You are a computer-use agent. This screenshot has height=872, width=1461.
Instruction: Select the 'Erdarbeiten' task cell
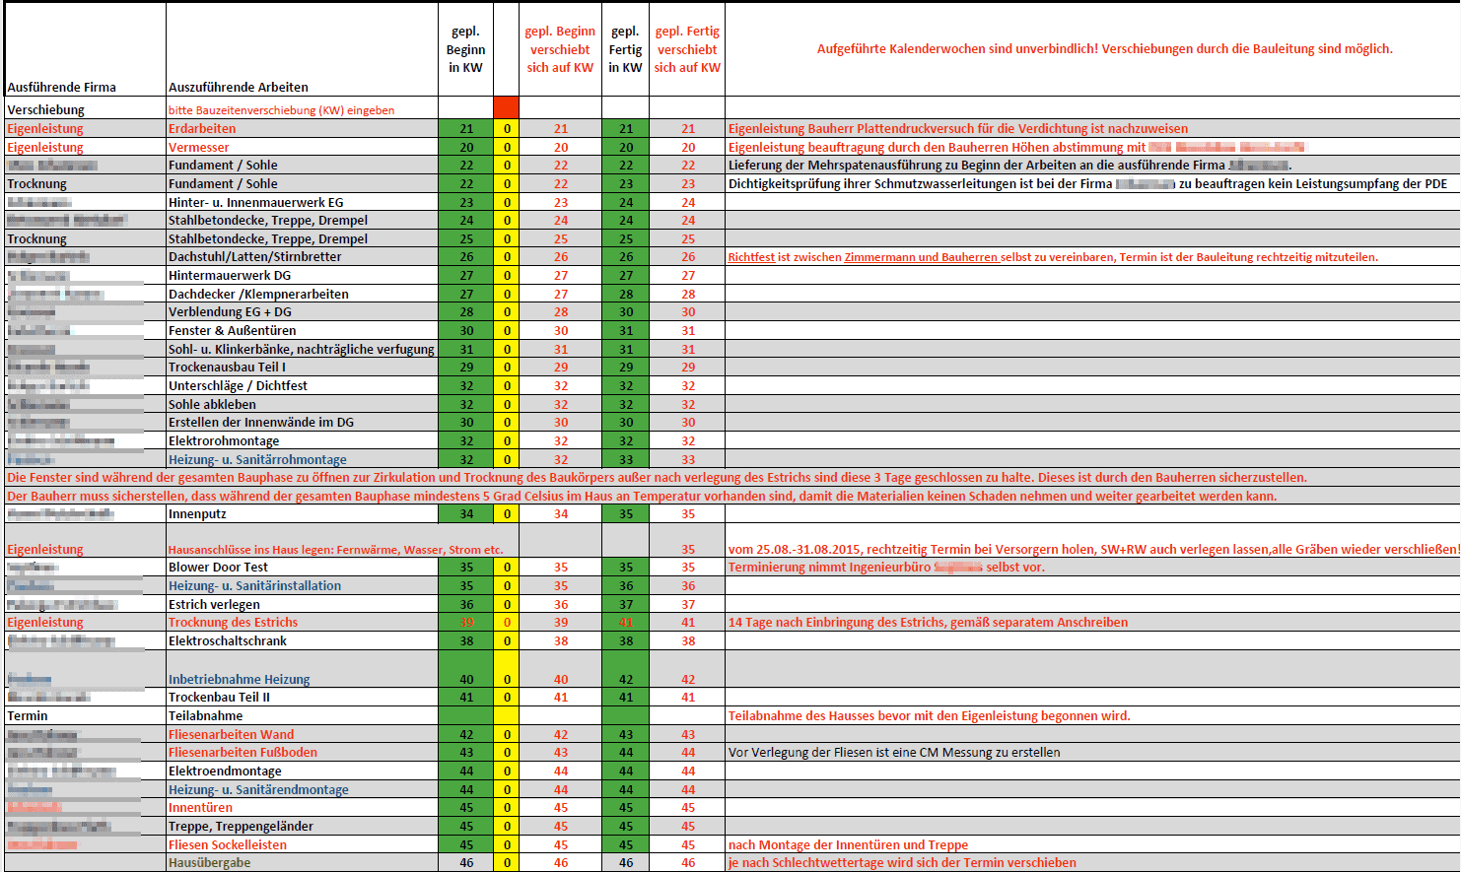pyautogui.click(x=202, y=129)
